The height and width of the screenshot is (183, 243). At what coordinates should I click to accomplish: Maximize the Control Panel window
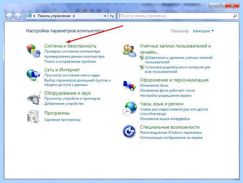(x=221, y=5)
